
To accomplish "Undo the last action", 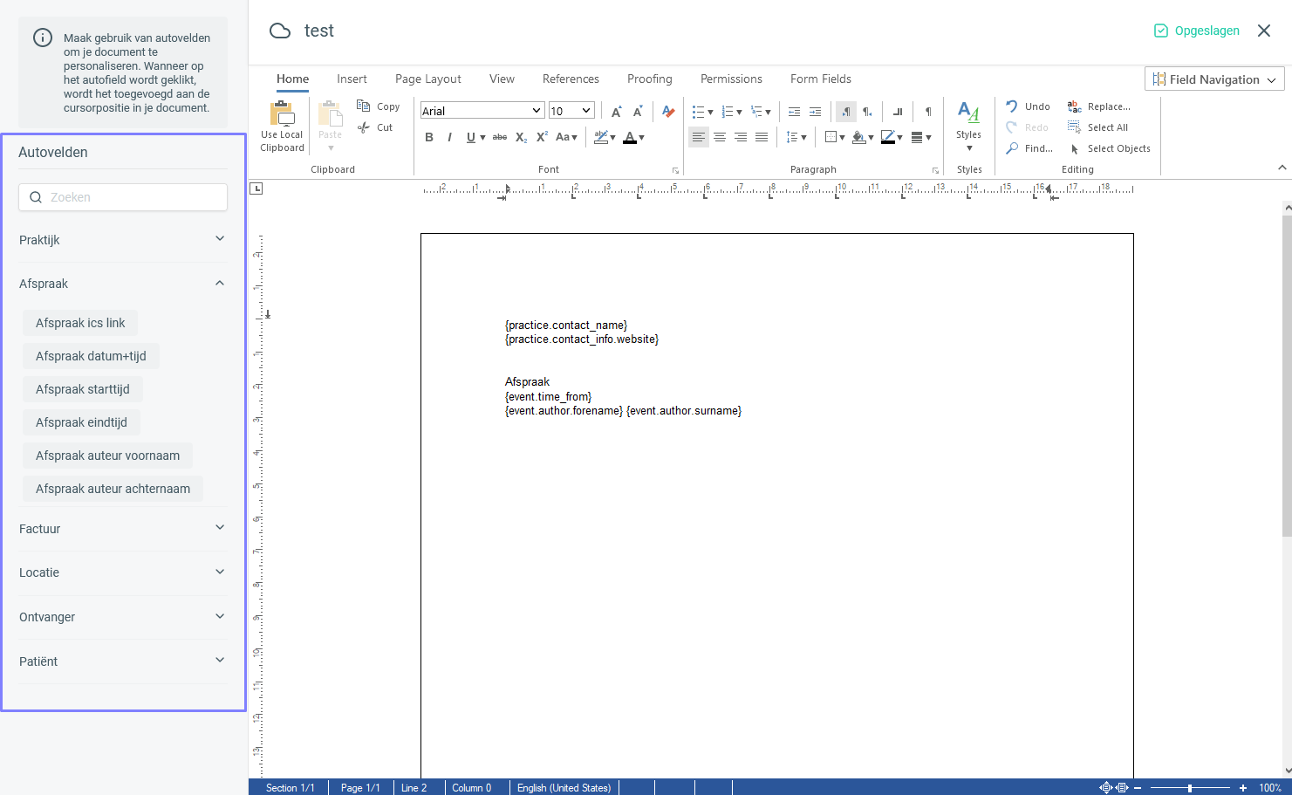I will (1028, 106).
